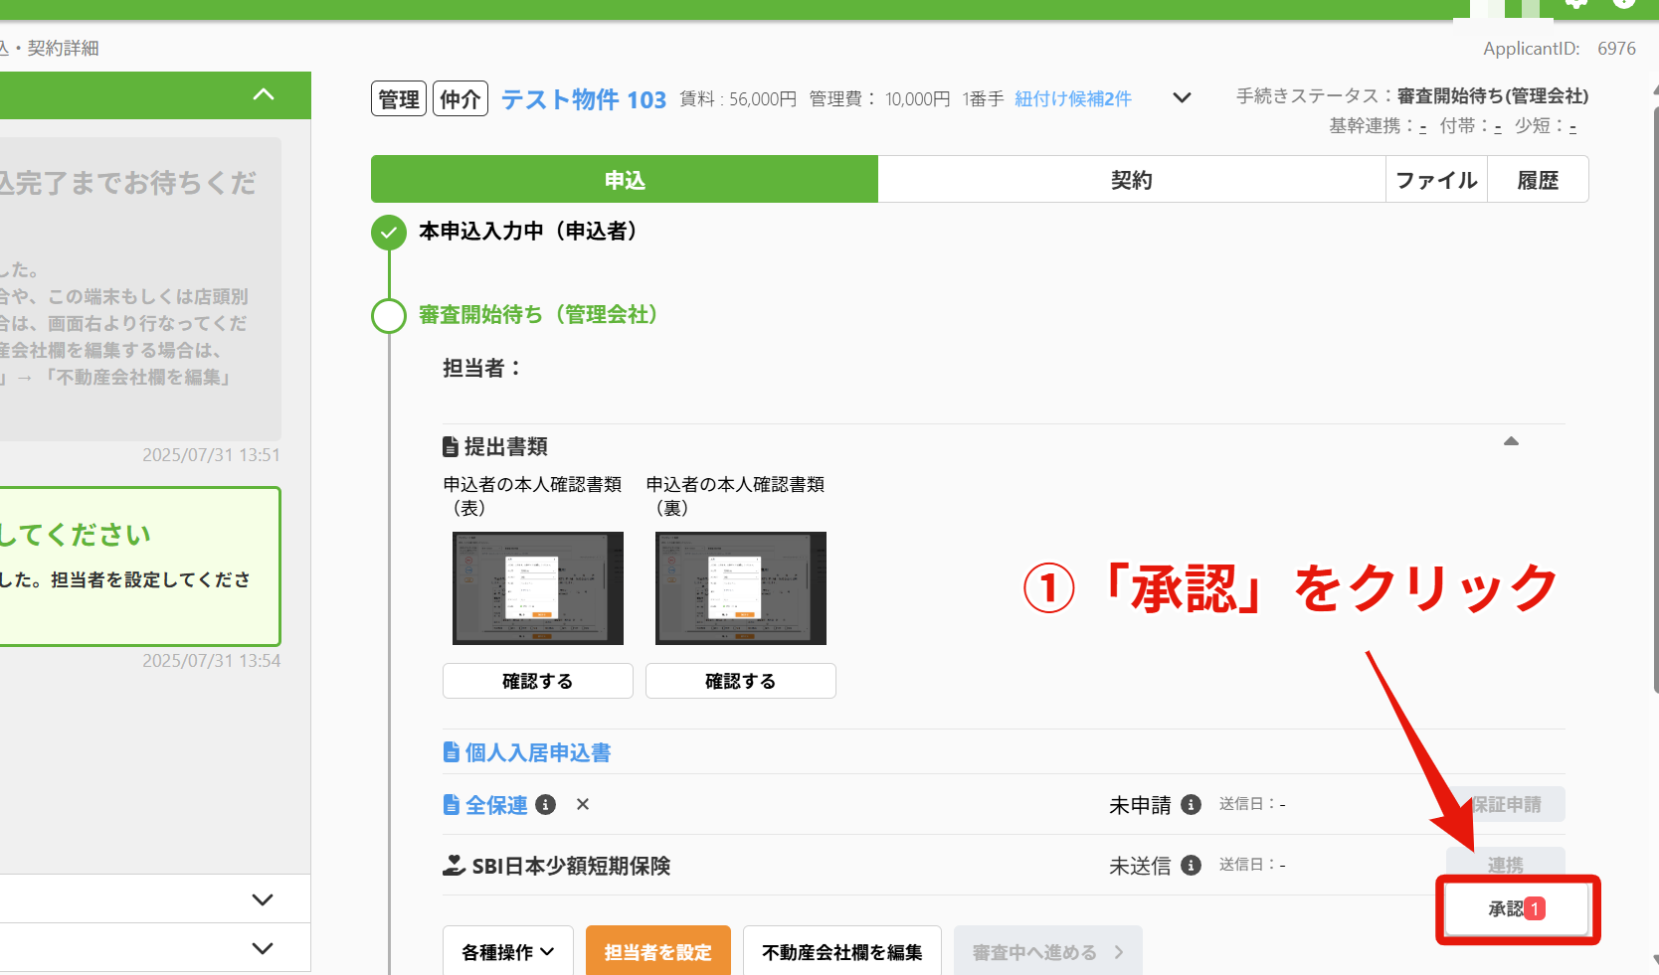Click the document icon beside 個人入居申込書
The height and width of the screenshot is (975, 1659).
[452, 752]
